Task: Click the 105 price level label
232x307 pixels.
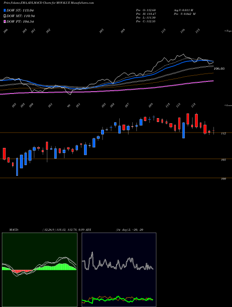Action: pyautogui.click(x=223, y=160)
